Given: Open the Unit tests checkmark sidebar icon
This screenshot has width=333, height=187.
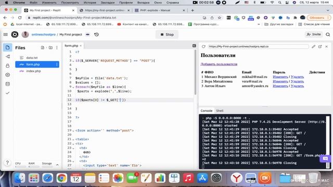Looking at the screenshot, I should coord(8,93).
